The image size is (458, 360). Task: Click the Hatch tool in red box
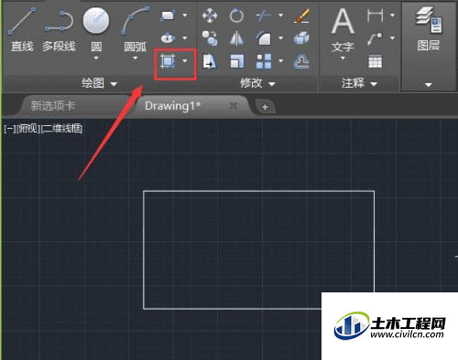[x=168, y=61]
